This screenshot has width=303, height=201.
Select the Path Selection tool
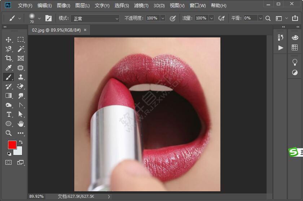pyautogui.click(x=21, y=114)
